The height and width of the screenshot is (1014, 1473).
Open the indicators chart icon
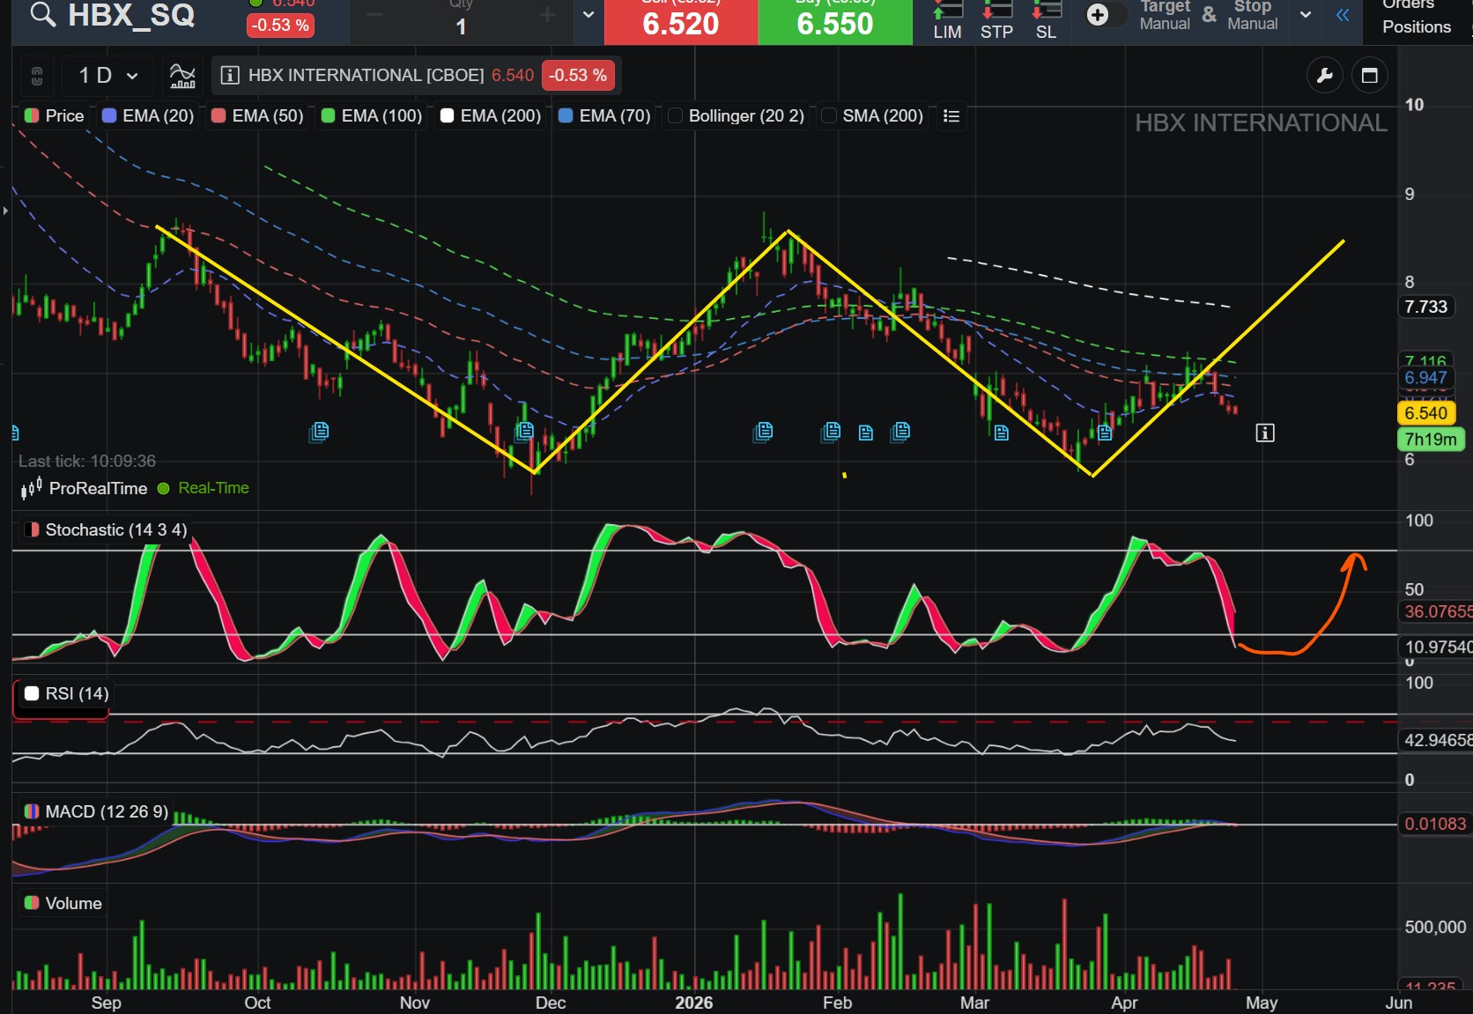182,76
